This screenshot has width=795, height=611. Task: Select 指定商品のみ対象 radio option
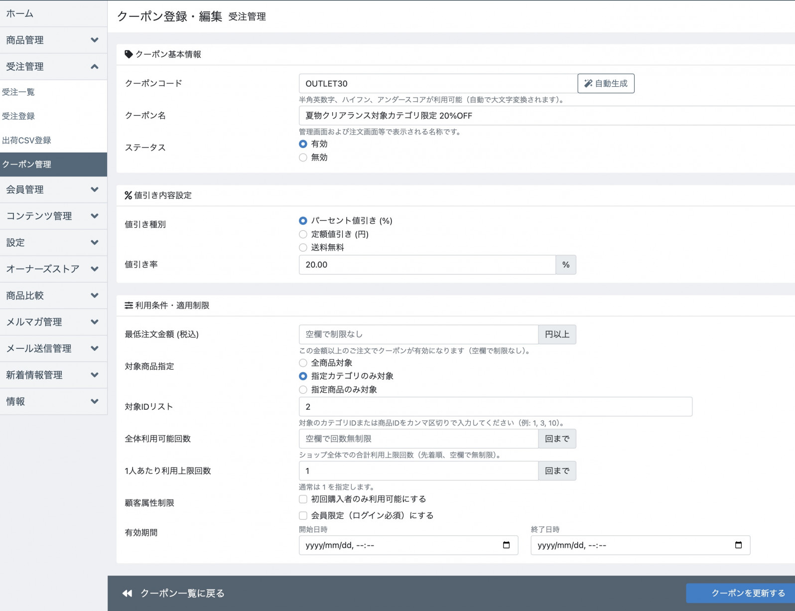pyautogui.click(x=303, y=390)
